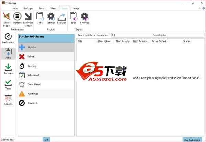The width and height of the screenshot is (206, 142).
Task: Minimize to tray using the ribbon arrow icon
Action: 28,20
